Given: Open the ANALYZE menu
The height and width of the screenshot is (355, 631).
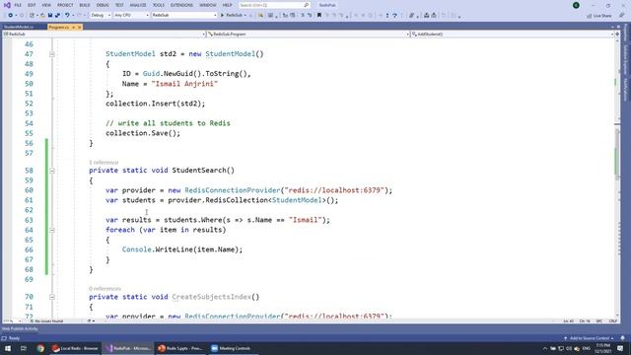Looking at the screenshot, I should [138, 5].
